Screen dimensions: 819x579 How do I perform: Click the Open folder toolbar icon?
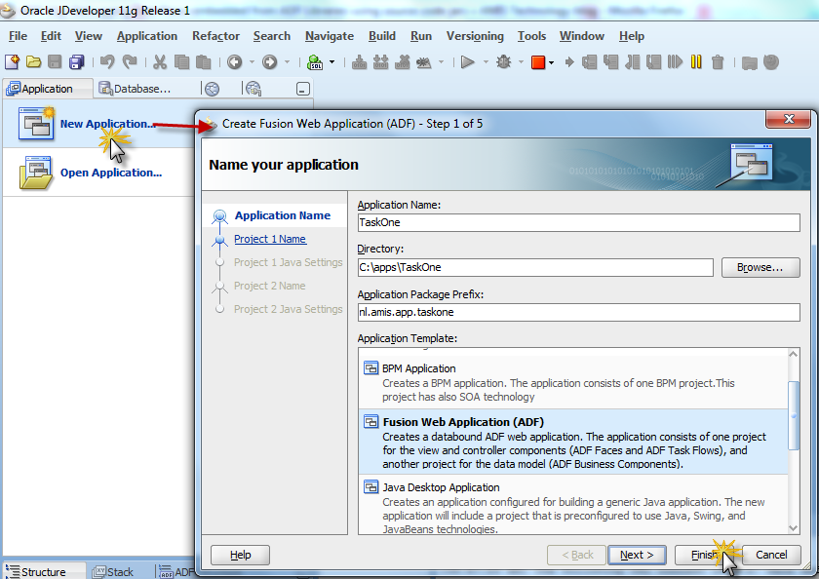34,62
